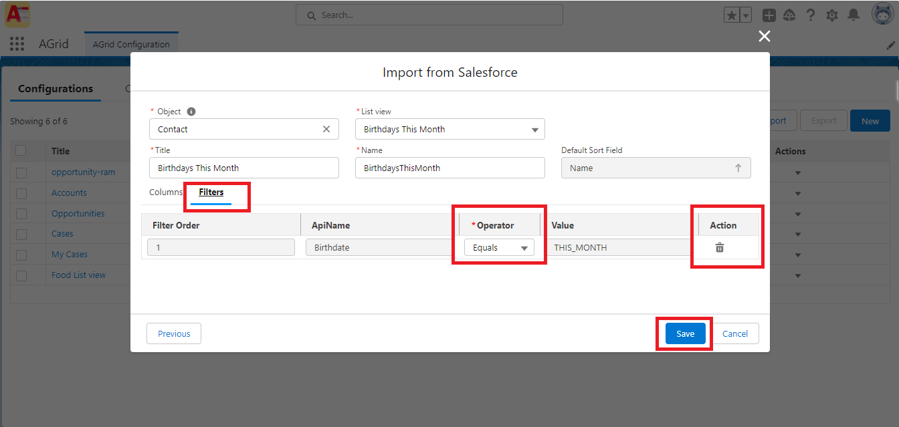The image size is (899, 427).
Task: Open the Food List view link
Action: [79, 275]
